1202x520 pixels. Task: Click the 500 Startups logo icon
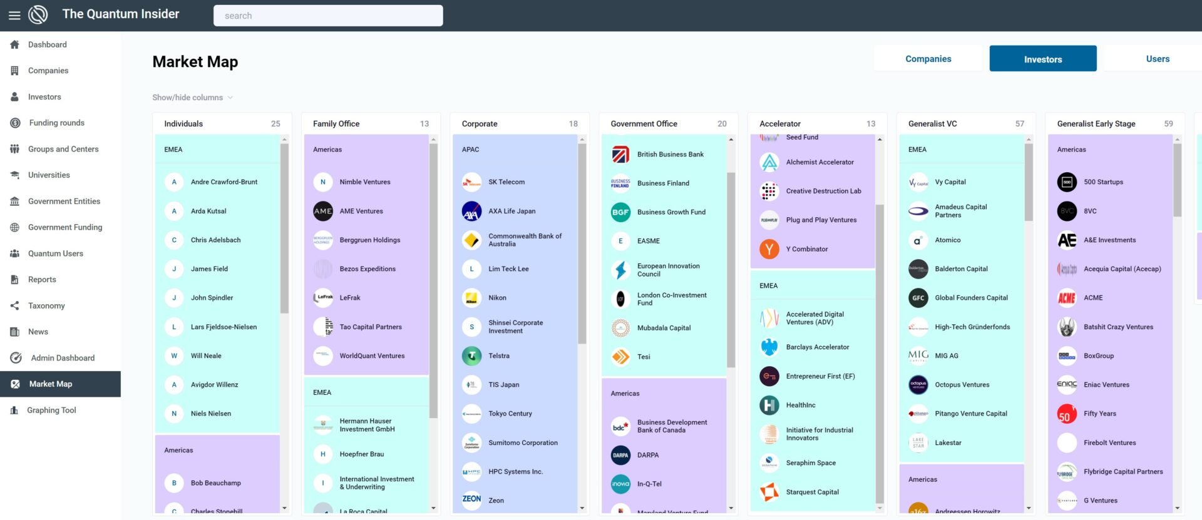pos(1067,182)
